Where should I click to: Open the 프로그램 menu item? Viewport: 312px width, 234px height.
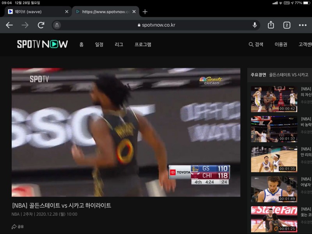(x=143, y=44)
